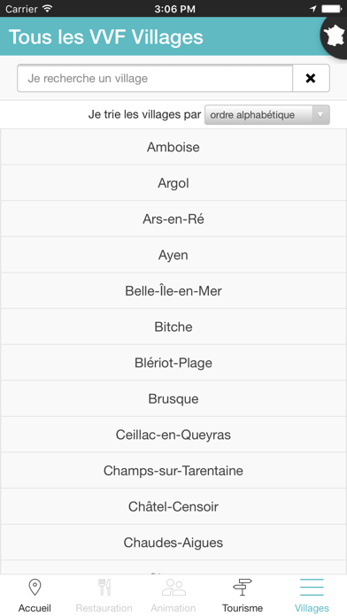Click the sort dropdown arrow
347x616 pixels.
(x=320, y=115)
